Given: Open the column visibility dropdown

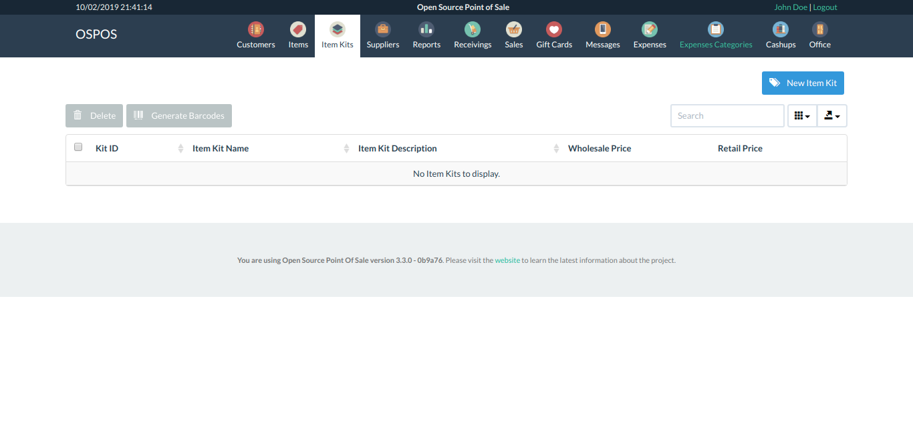Looking at the screenshot, I should 801,115.
